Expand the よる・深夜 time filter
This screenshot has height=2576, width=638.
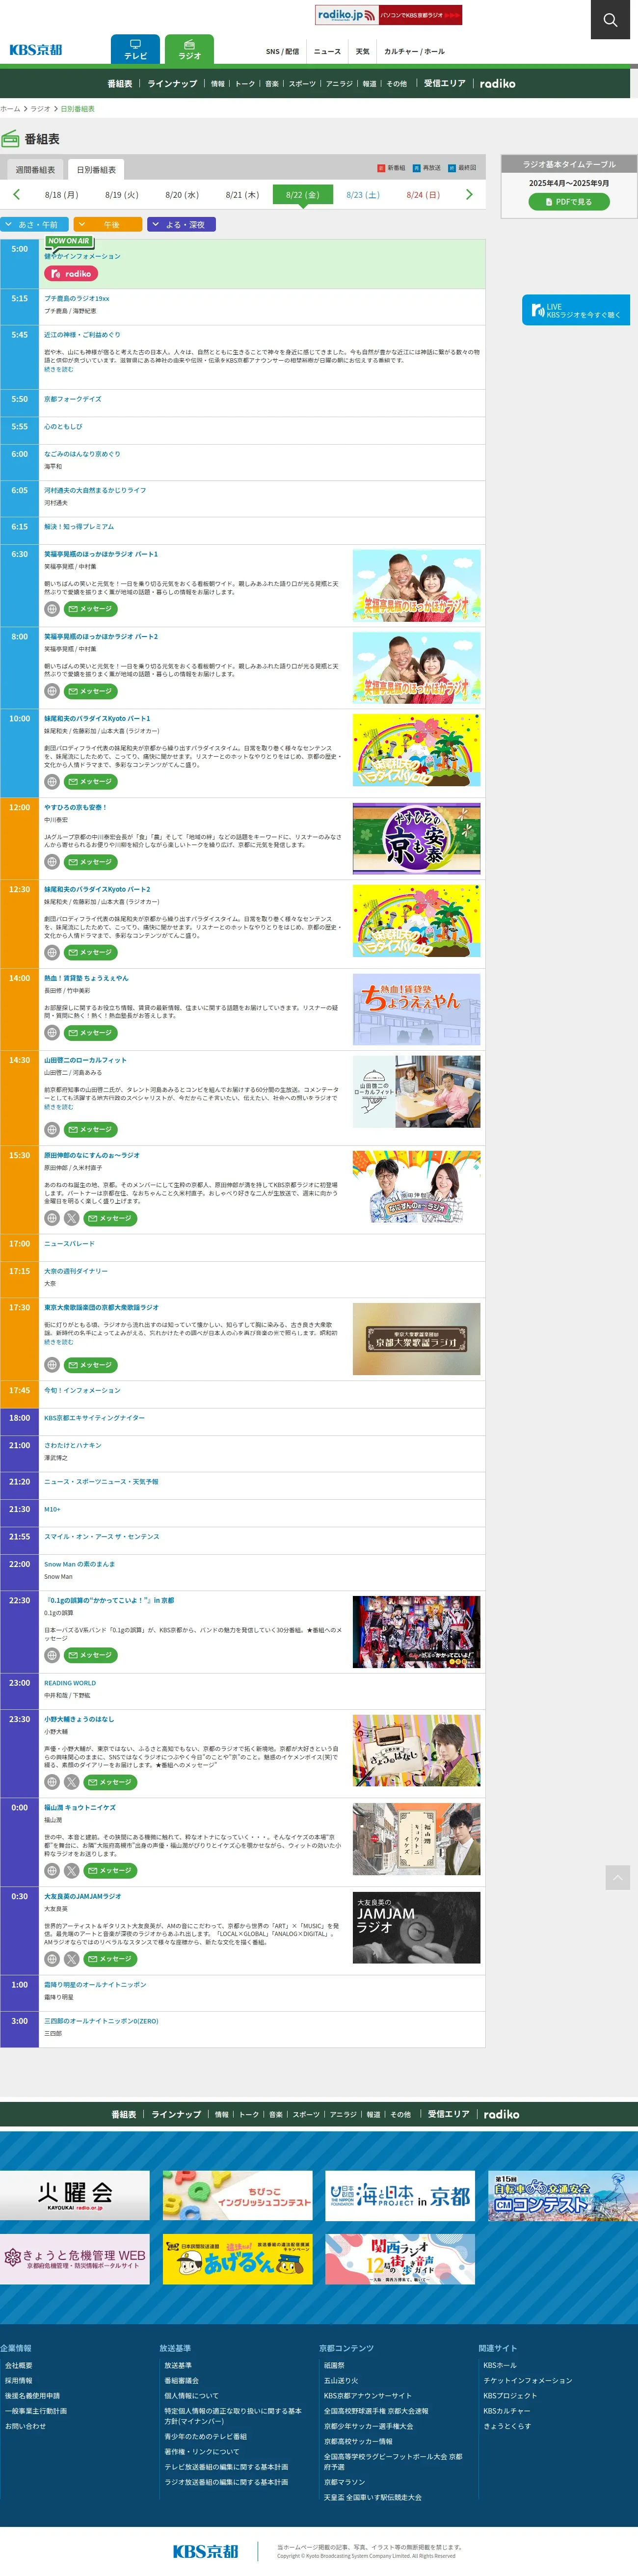click(x=182, y=225)
